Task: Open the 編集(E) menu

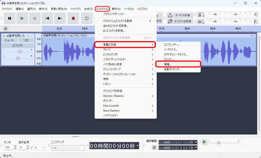Action: tap(20, 9)
